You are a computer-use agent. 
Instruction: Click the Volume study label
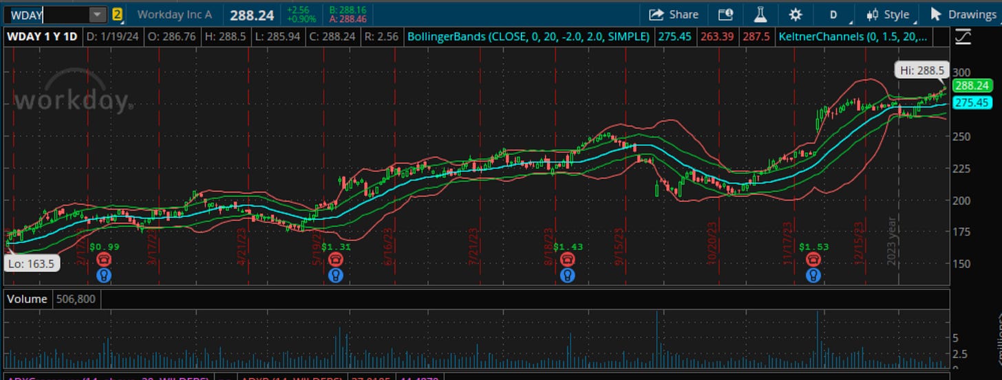[28, 299]
